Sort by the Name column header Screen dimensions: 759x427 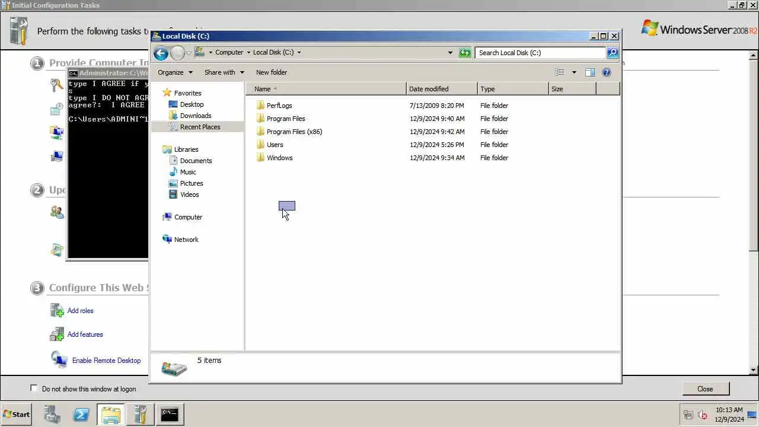click(x=326, y=89)
